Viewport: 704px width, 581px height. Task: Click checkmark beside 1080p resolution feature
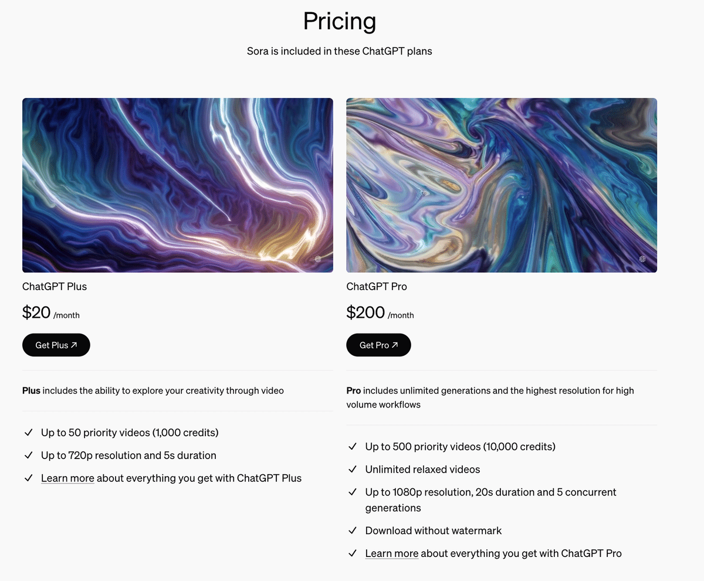click(x=353, y=492)
